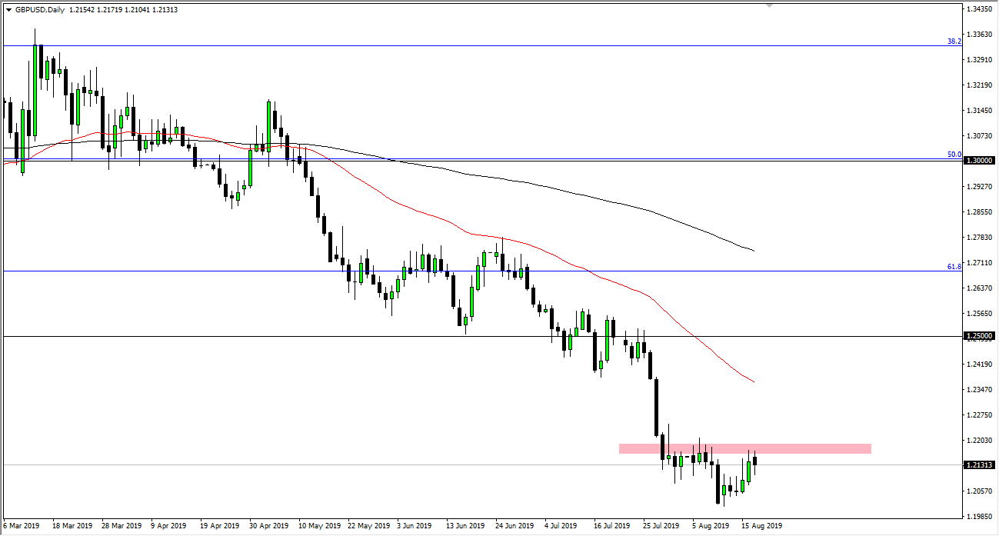The width and height of the screenshot is (999, 536).
Task: Click the 3 Jun 2019 date label
Action: pos(415,527)
